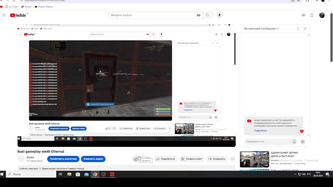This screenshot has height=187, width=333.
Task: Click the Изменить видео button
Action: [93, 159]
